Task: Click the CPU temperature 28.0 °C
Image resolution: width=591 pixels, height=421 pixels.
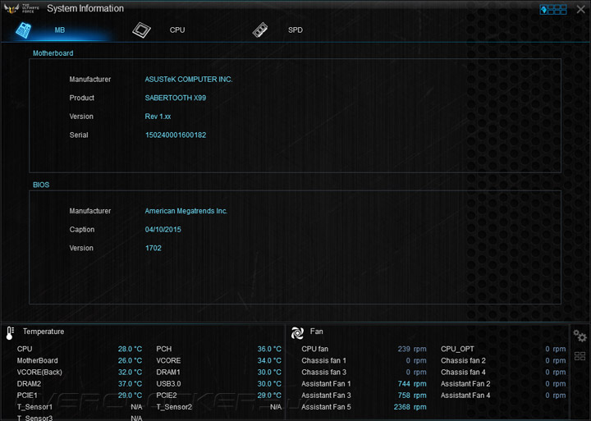Action: click(x=130, y=349)
